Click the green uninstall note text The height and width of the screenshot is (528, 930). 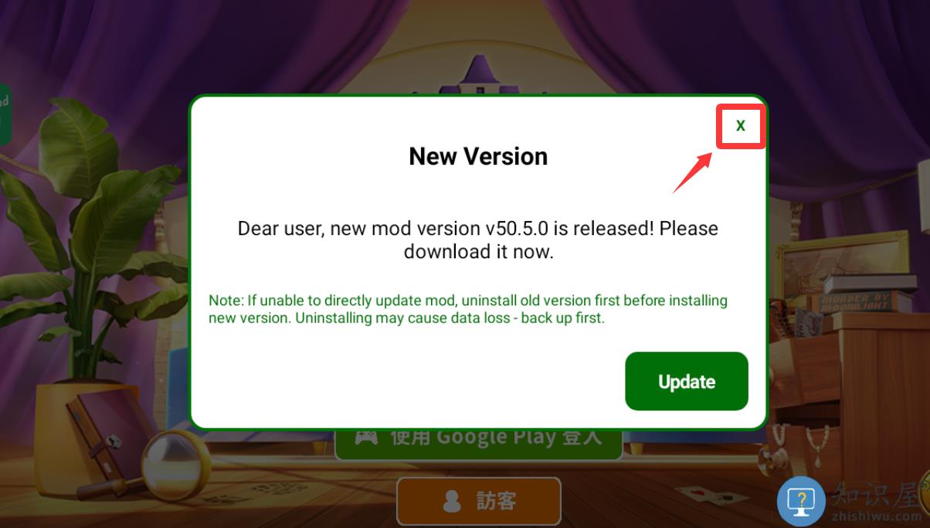point(468,309)
